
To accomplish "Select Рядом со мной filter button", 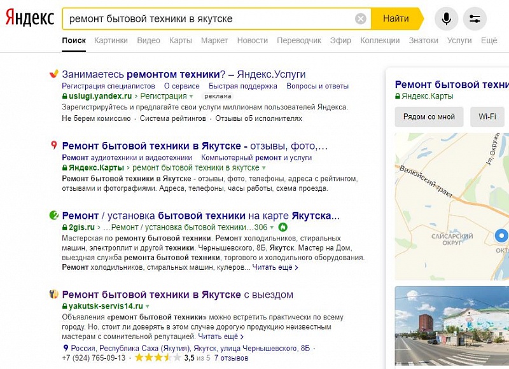I will (x=429, y=117).
